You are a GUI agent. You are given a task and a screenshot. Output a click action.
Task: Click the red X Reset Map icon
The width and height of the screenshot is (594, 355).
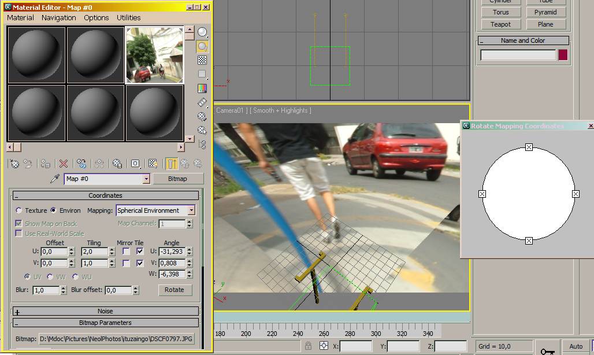(64, 164)
